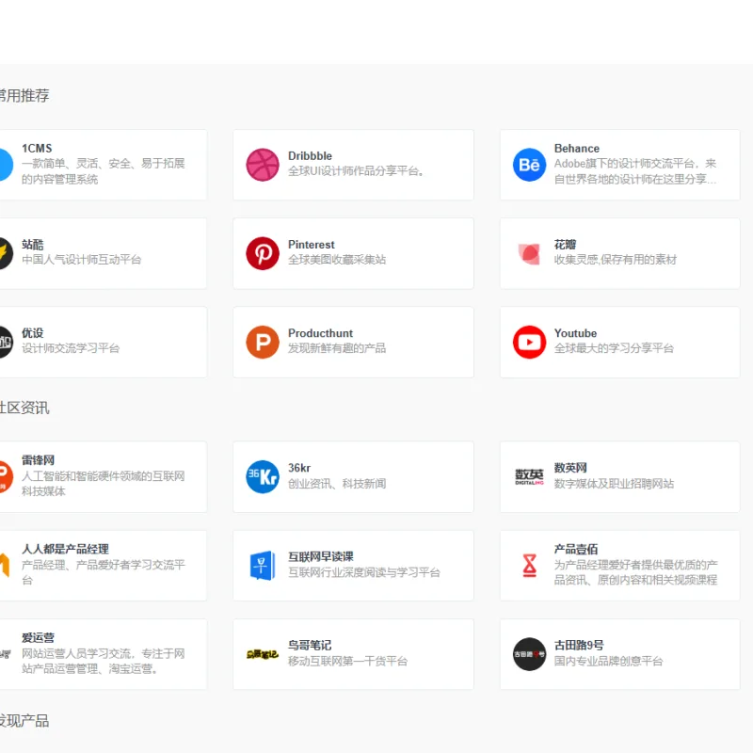Click the Behance Bē logo icon
The image size is (753, 753).
(529, 165)
